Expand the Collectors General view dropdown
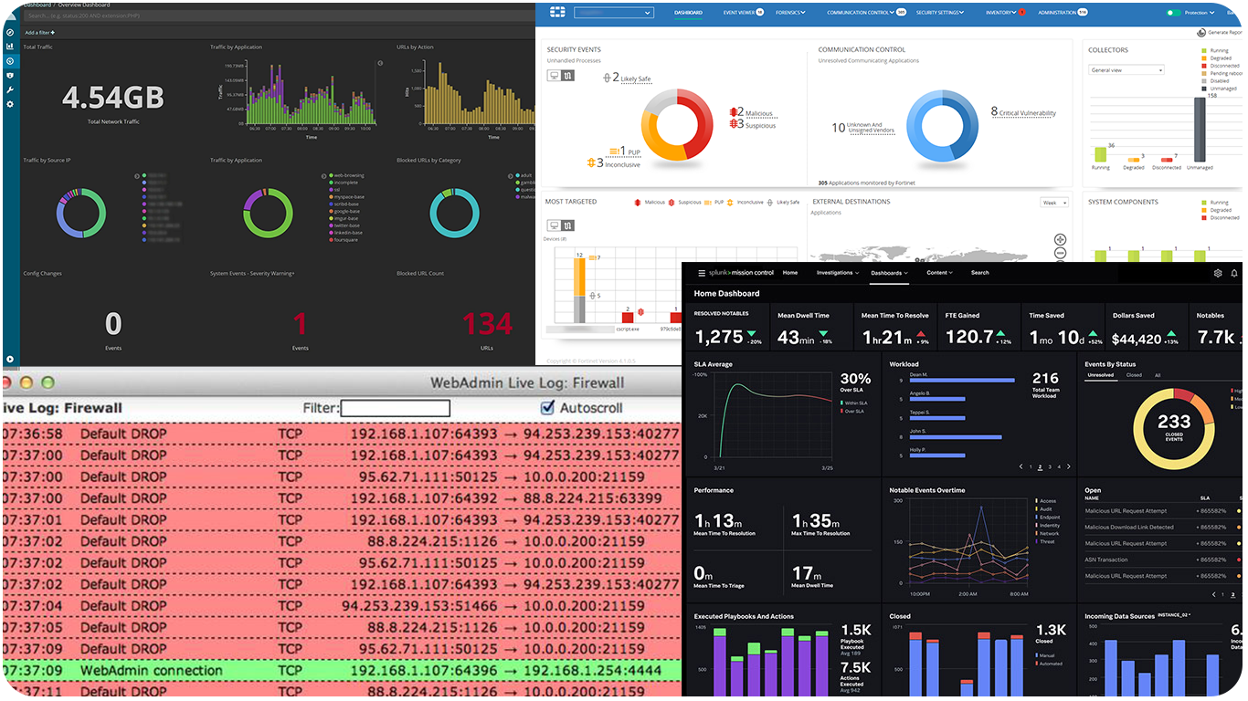 [1126, 70]
